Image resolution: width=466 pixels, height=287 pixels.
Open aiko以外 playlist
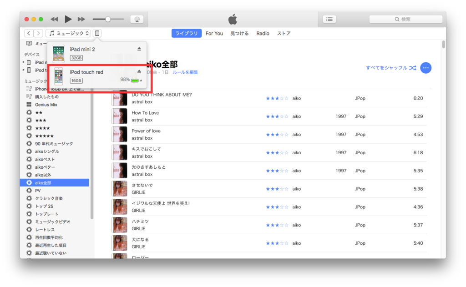point(43,175)
